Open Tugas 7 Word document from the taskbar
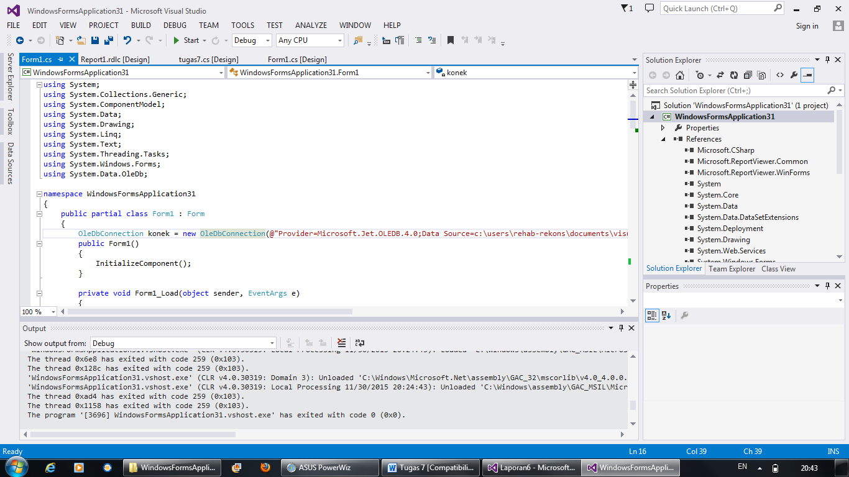 pos(432,467)
